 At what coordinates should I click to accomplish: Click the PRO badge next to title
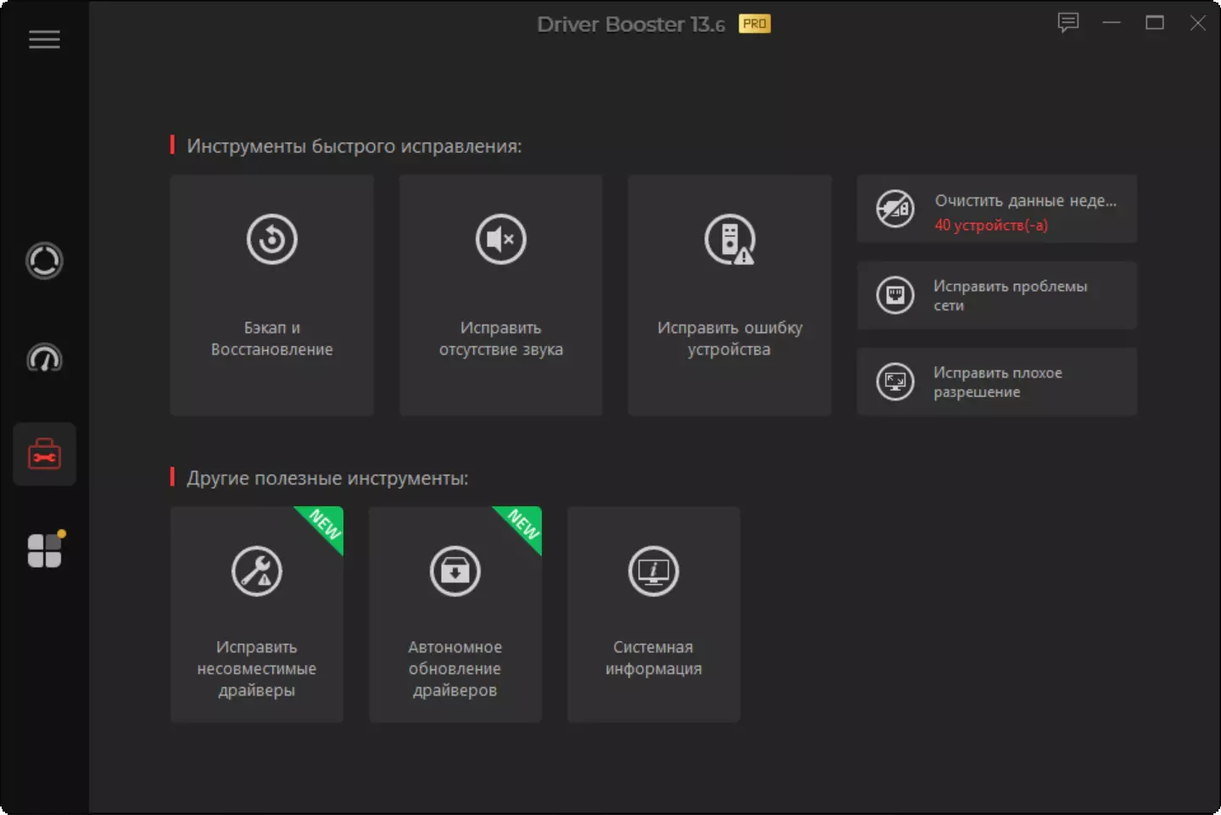(x=755, y=24)
